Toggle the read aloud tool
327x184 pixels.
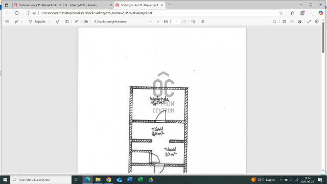(77, 21)
